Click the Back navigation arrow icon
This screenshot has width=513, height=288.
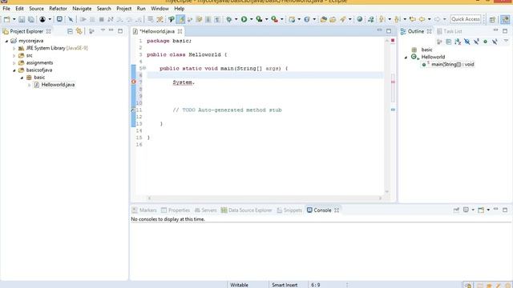(x=422, y=19)
